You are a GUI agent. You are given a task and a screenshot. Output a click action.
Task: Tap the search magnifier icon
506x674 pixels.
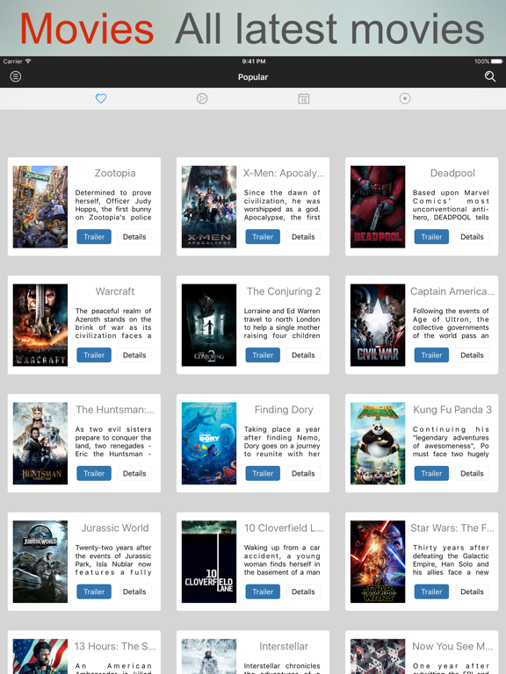pyautogui.click(x=490, y=76)
